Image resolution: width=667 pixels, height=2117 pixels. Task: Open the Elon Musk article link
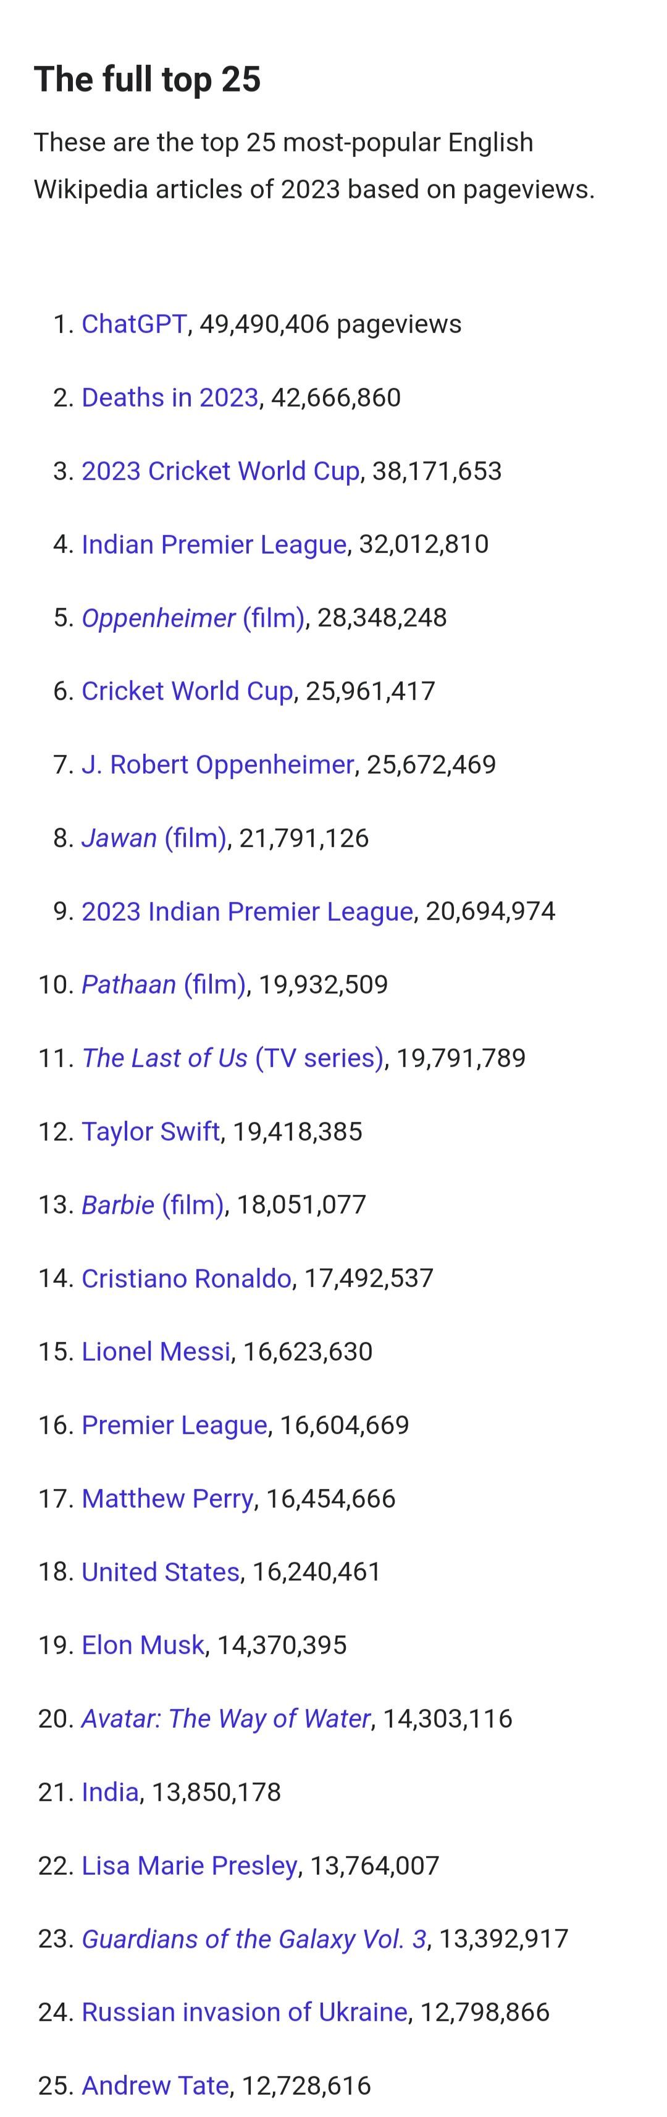[143, 1646]
